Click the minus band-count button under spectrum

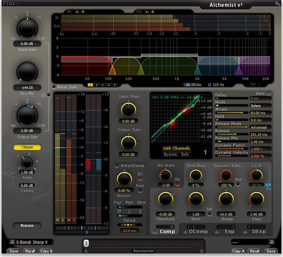coord(253,85)
